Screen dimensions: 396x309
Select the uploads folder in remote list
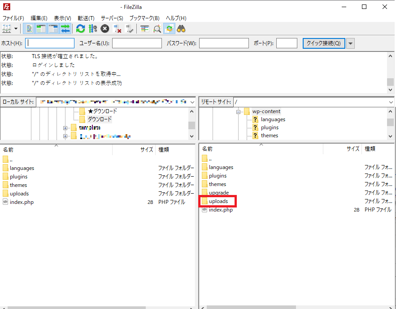218,201
